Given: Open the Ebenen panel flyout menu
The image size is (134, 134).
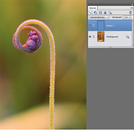Looking at the screenshot, I should point(131,8).
